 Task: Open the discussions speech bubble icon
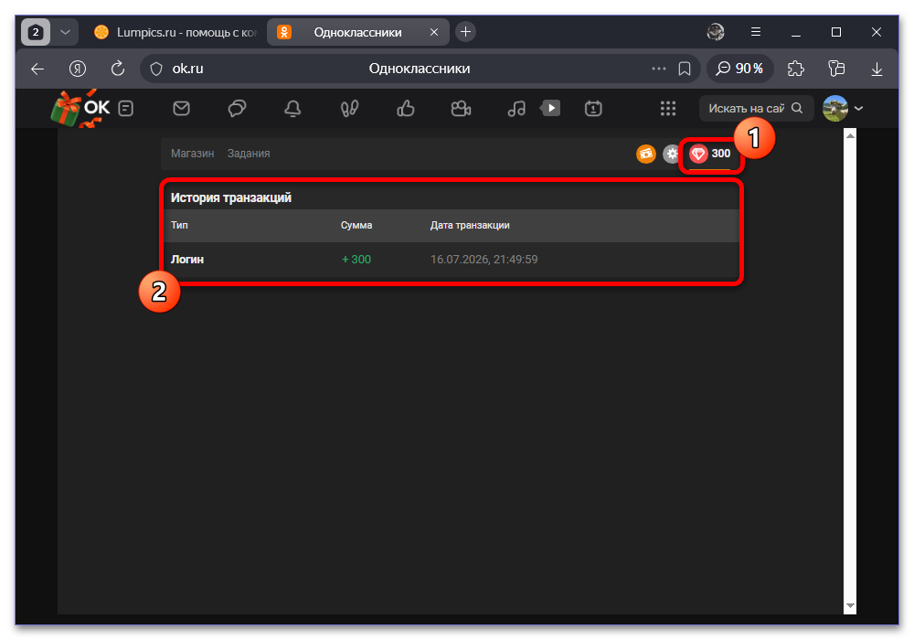(x=237, y=109)
